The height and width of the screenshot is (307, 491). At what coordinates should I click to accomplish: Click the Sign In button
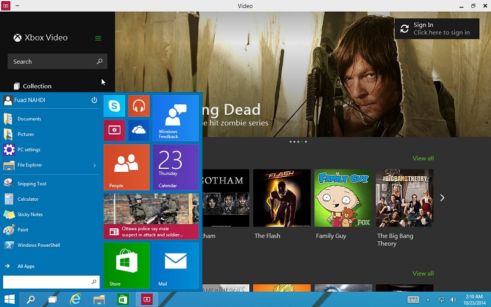437,29
